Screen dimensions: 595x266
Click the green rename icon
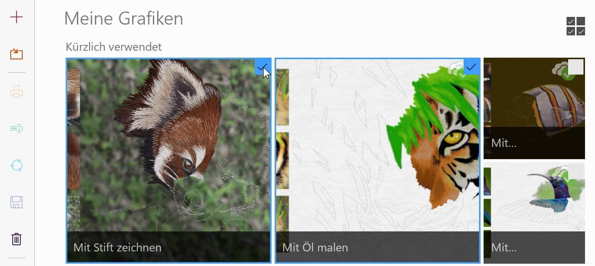[x=17, y=128]
